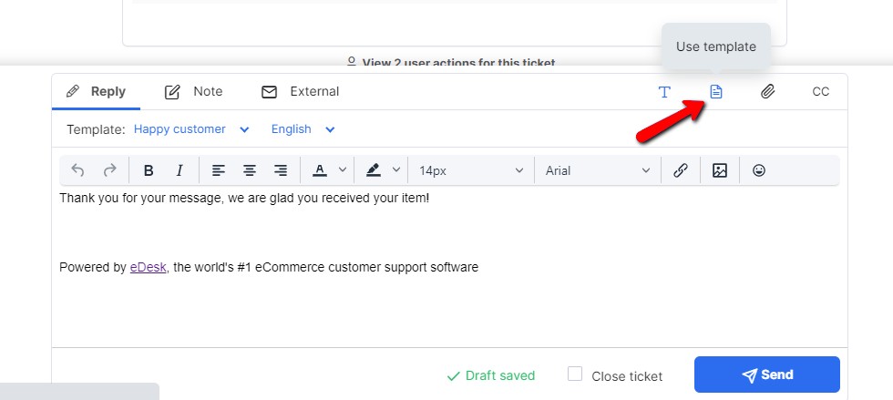The image size is (893, 400).
Task: Toggle bold formatting
Action: pos(149,170)
